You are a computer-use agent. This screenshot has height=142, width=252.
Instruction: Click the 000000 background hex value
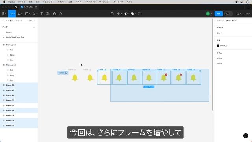tap(224, 46)
